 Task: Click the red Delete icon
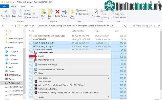pos(57,12)
